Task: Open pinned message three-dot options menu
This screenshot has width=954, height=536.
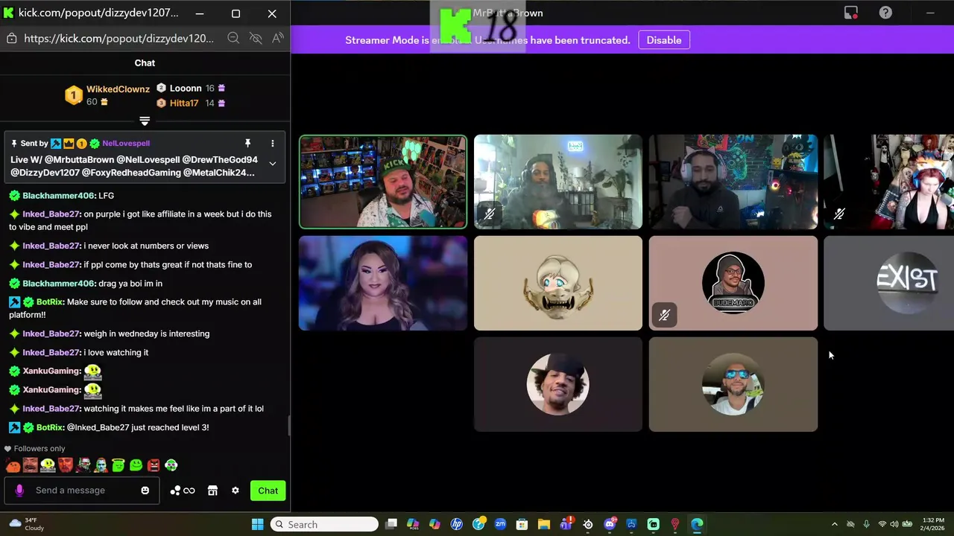Action: point(273,143)
